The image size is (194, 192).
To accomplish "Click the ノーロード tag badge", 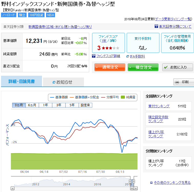I will tap(9, 15).
